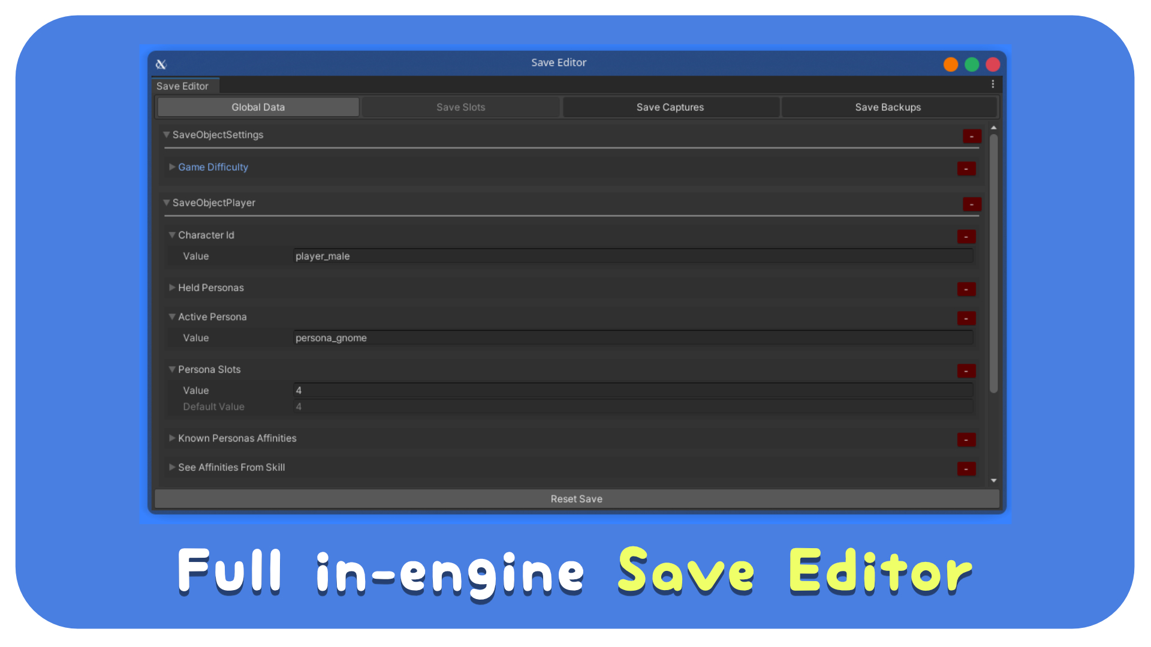The width and height of the screenshot is (1151, 647).
Task: Open the three-dot window options menu
Action: 993,84
